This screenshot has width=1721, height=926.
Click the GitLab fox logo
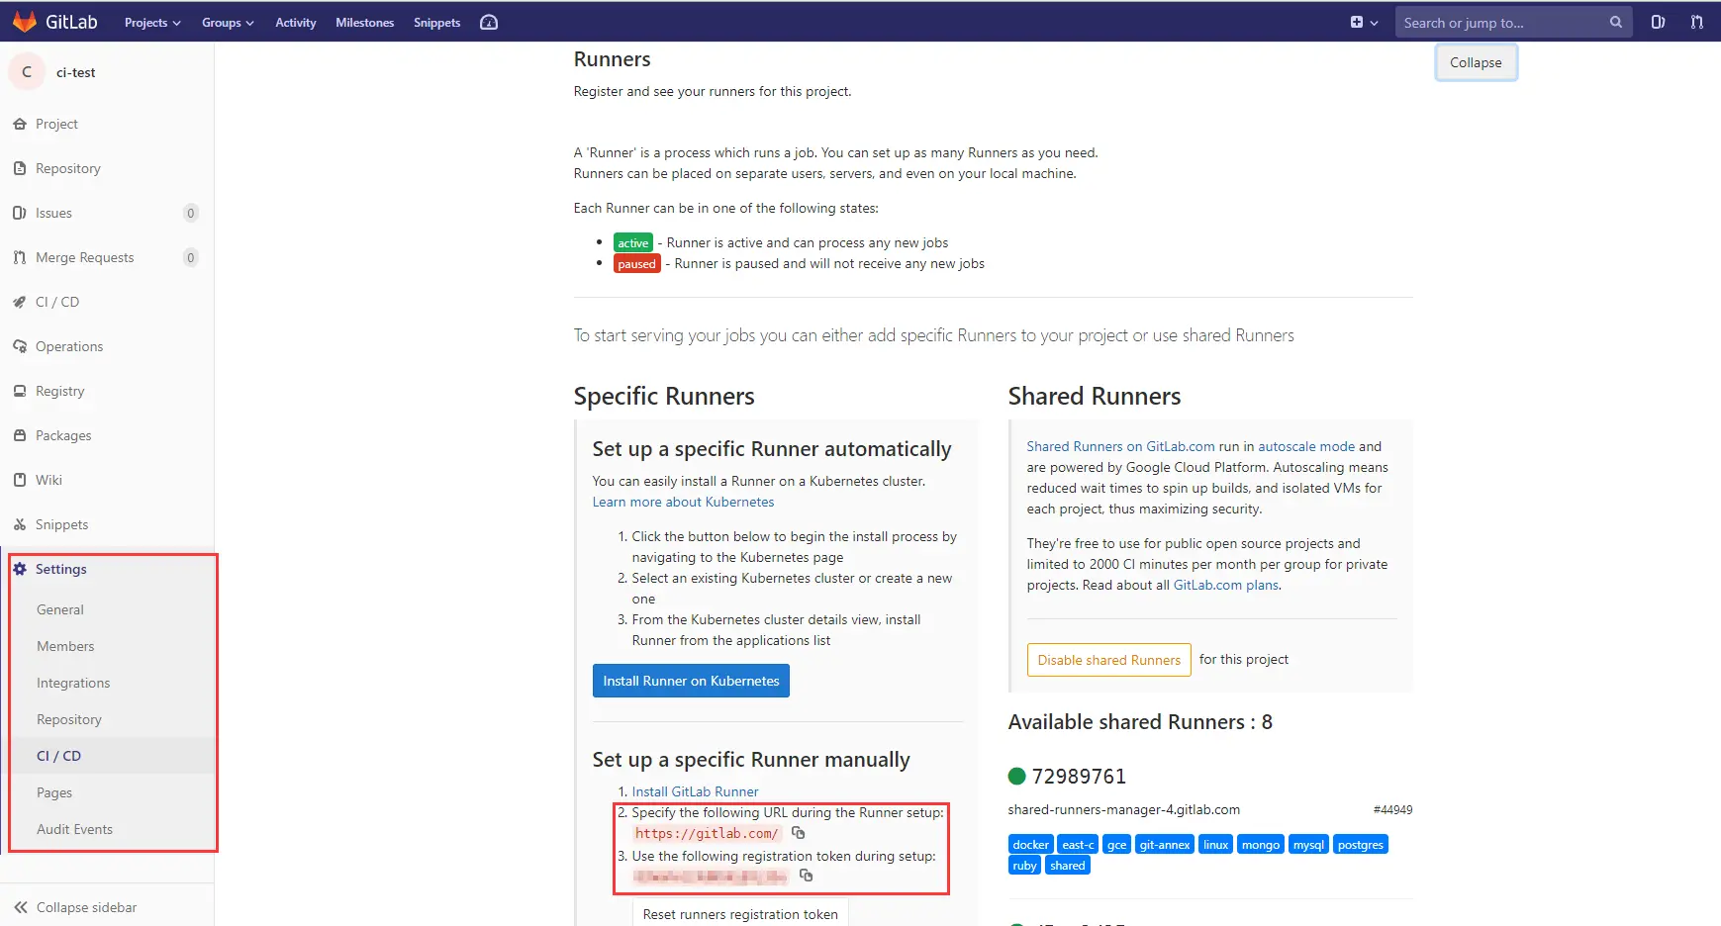pyautogui.click(x=25, y=22)
